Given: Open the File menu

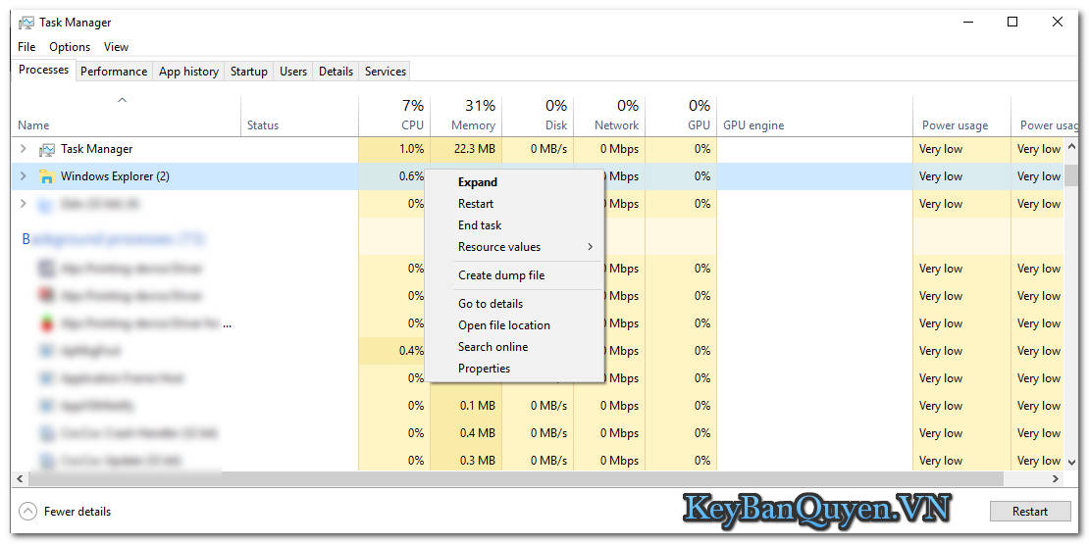Looking at the screenshot, I should tap(26, 46).
